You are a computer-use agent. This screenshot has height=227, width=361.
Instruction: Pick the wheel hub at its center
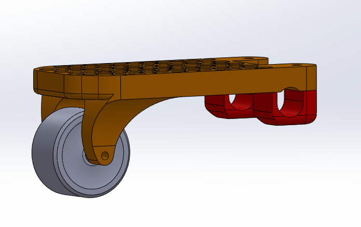click(x=87, y=157)
